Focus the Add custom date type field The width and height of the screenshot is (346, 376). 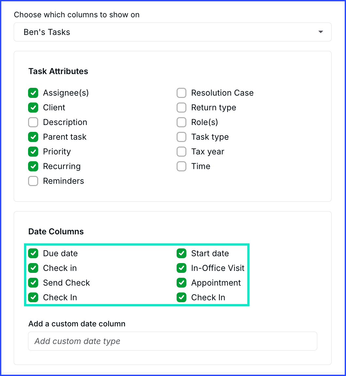tap(173, 341)
